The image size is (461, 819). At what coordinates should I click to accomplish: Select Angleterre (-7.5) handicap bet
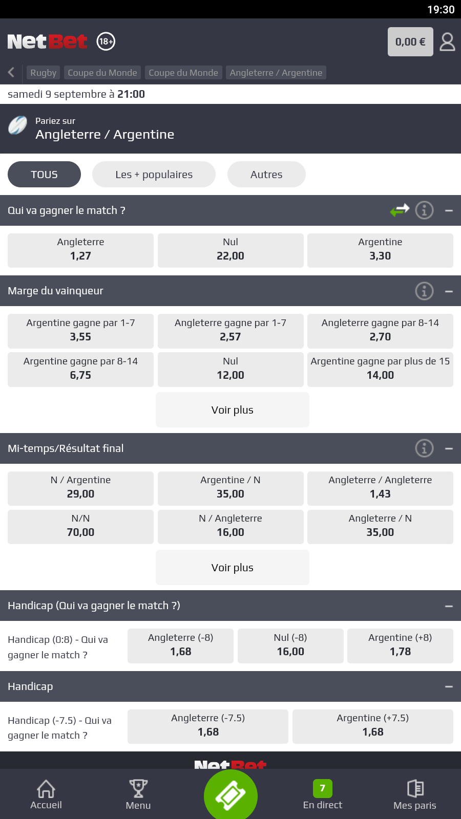click(x=208, y=726)
